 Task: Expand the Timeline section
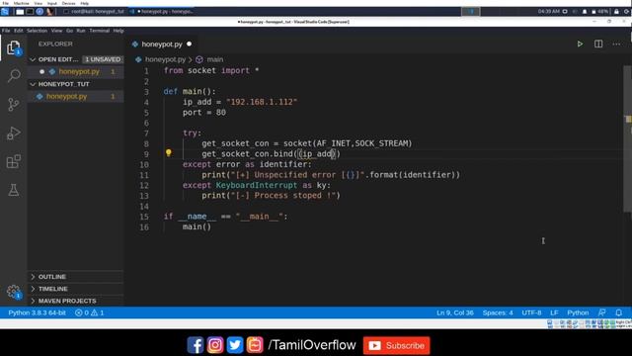(x=33, y=289)
